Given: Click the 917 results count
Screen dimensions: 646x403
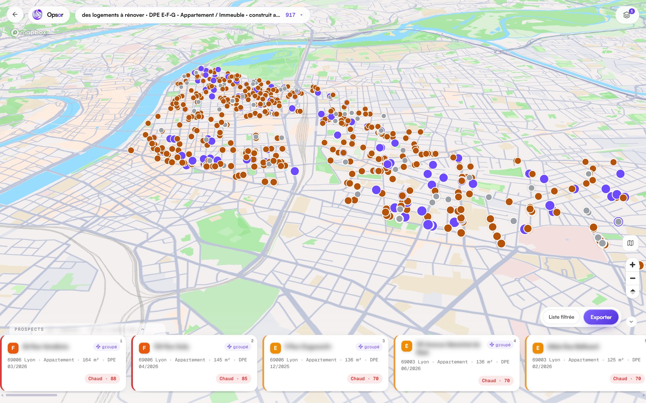Looking at the screenshot, I should click(x=290, y=15).
